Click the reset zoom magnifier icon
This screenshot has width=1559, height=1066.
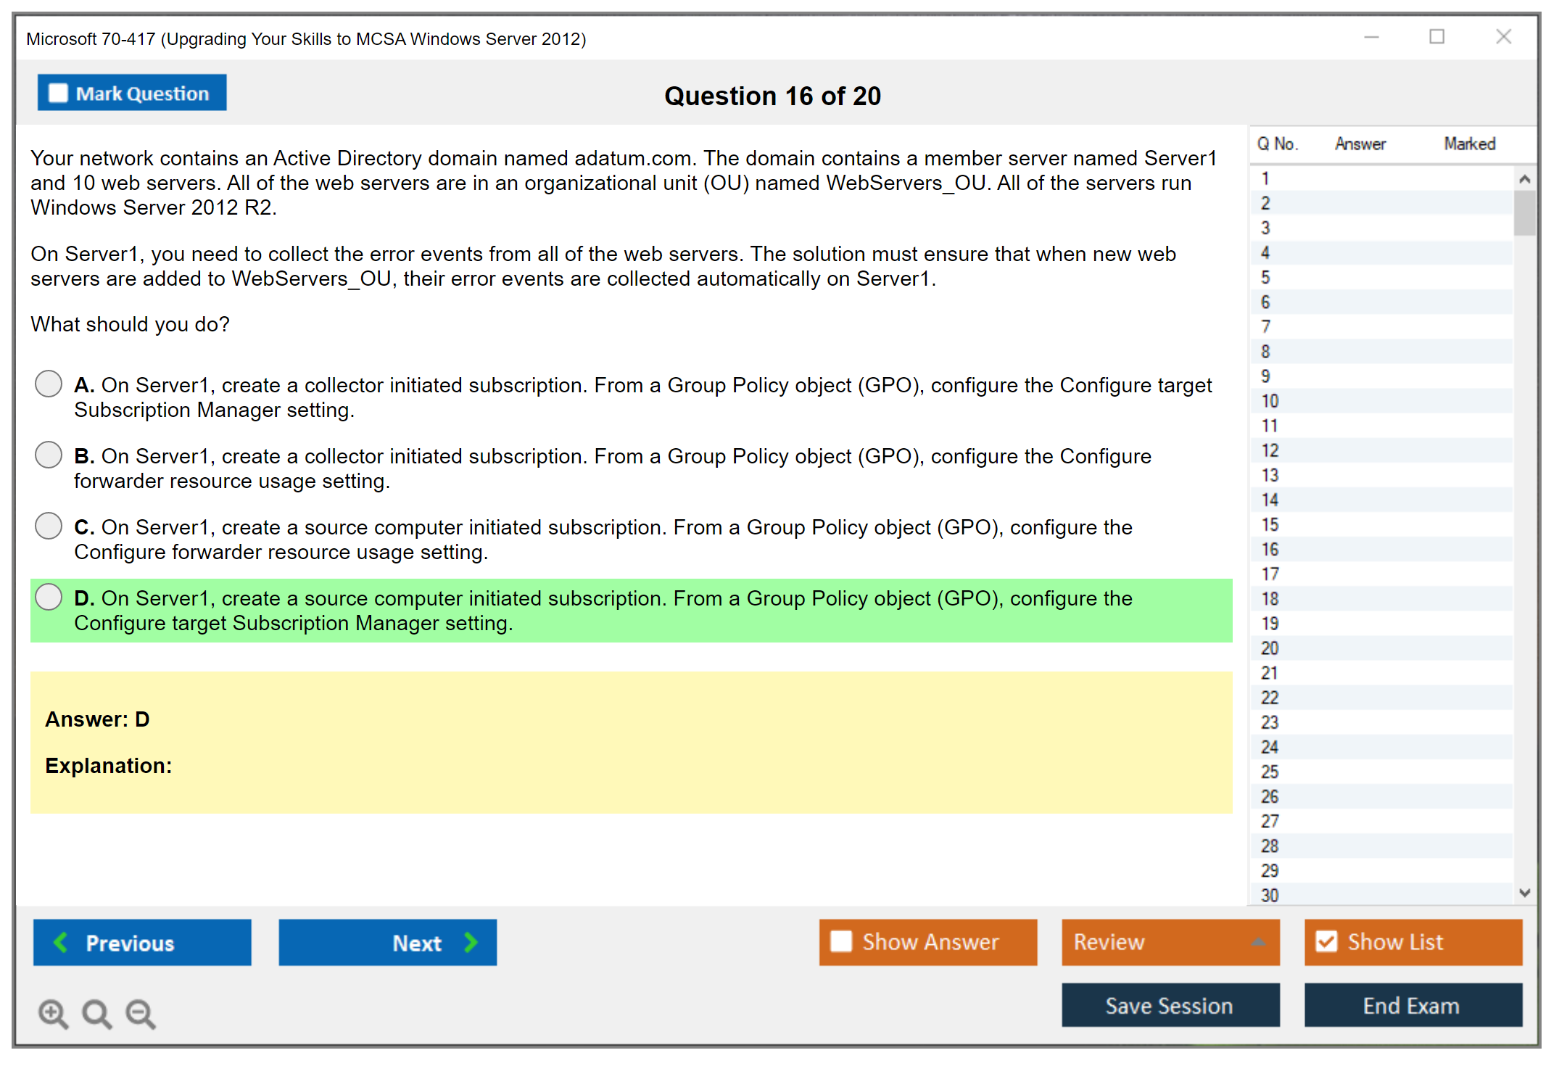click(96, 1013)
